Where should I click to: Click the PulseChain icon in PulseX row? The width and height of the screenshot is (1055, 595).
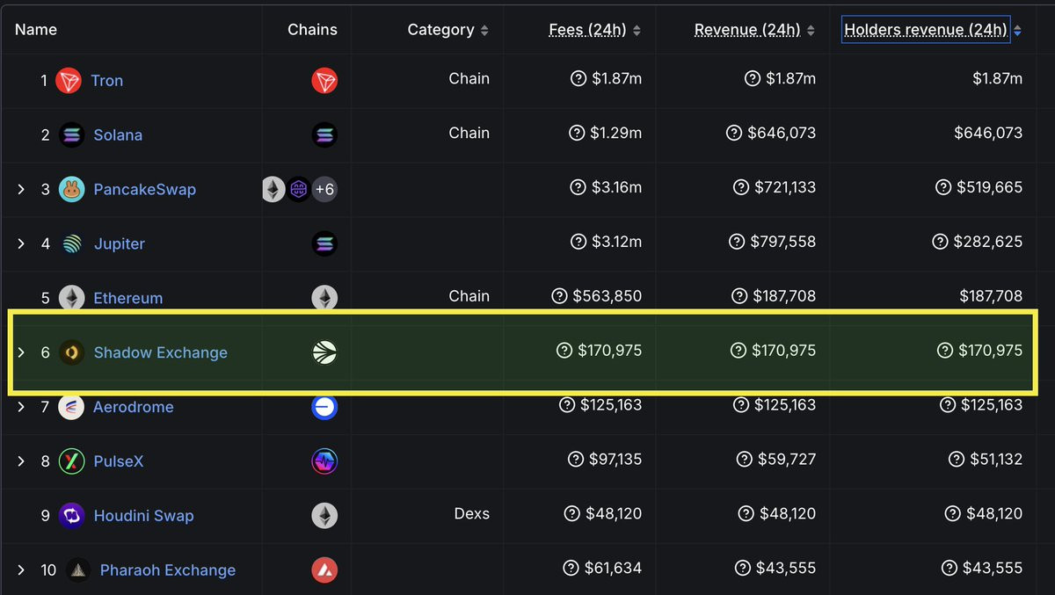pos(324,461)
